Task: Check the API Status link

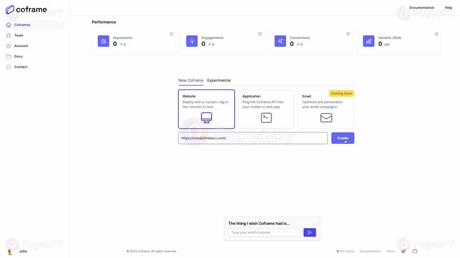Action: [x=346, y=251]
